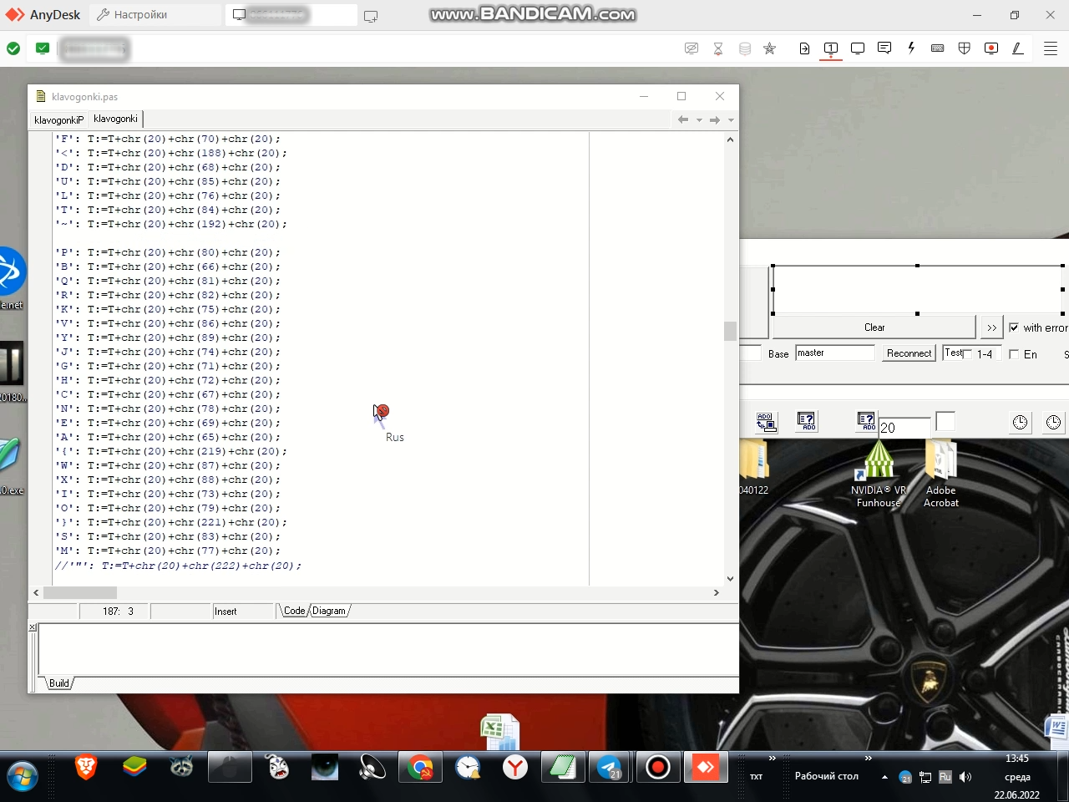
Task: Open AnyDesk chat speech bubble icon
Action: coord(884,48)
